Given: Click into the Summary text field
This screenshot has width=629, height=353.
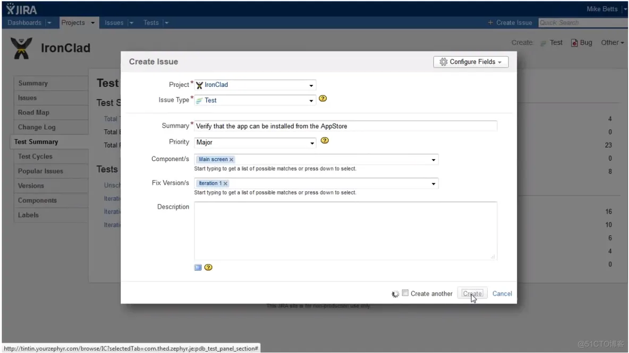Looking at the screenshot, I should click(345, 126).
